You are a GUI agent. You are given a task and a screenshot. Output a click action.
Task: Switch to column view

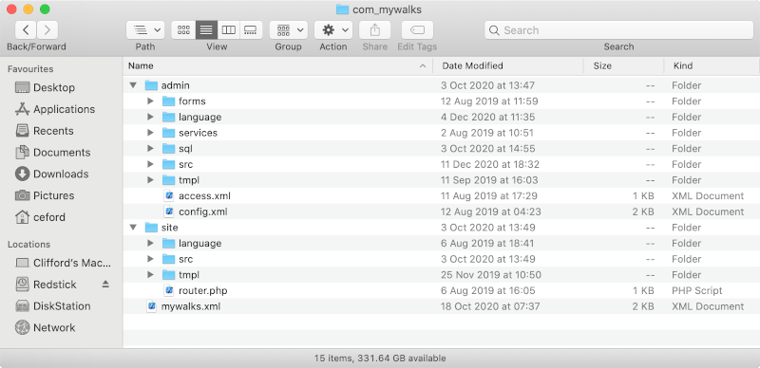(x=229, y=30)
